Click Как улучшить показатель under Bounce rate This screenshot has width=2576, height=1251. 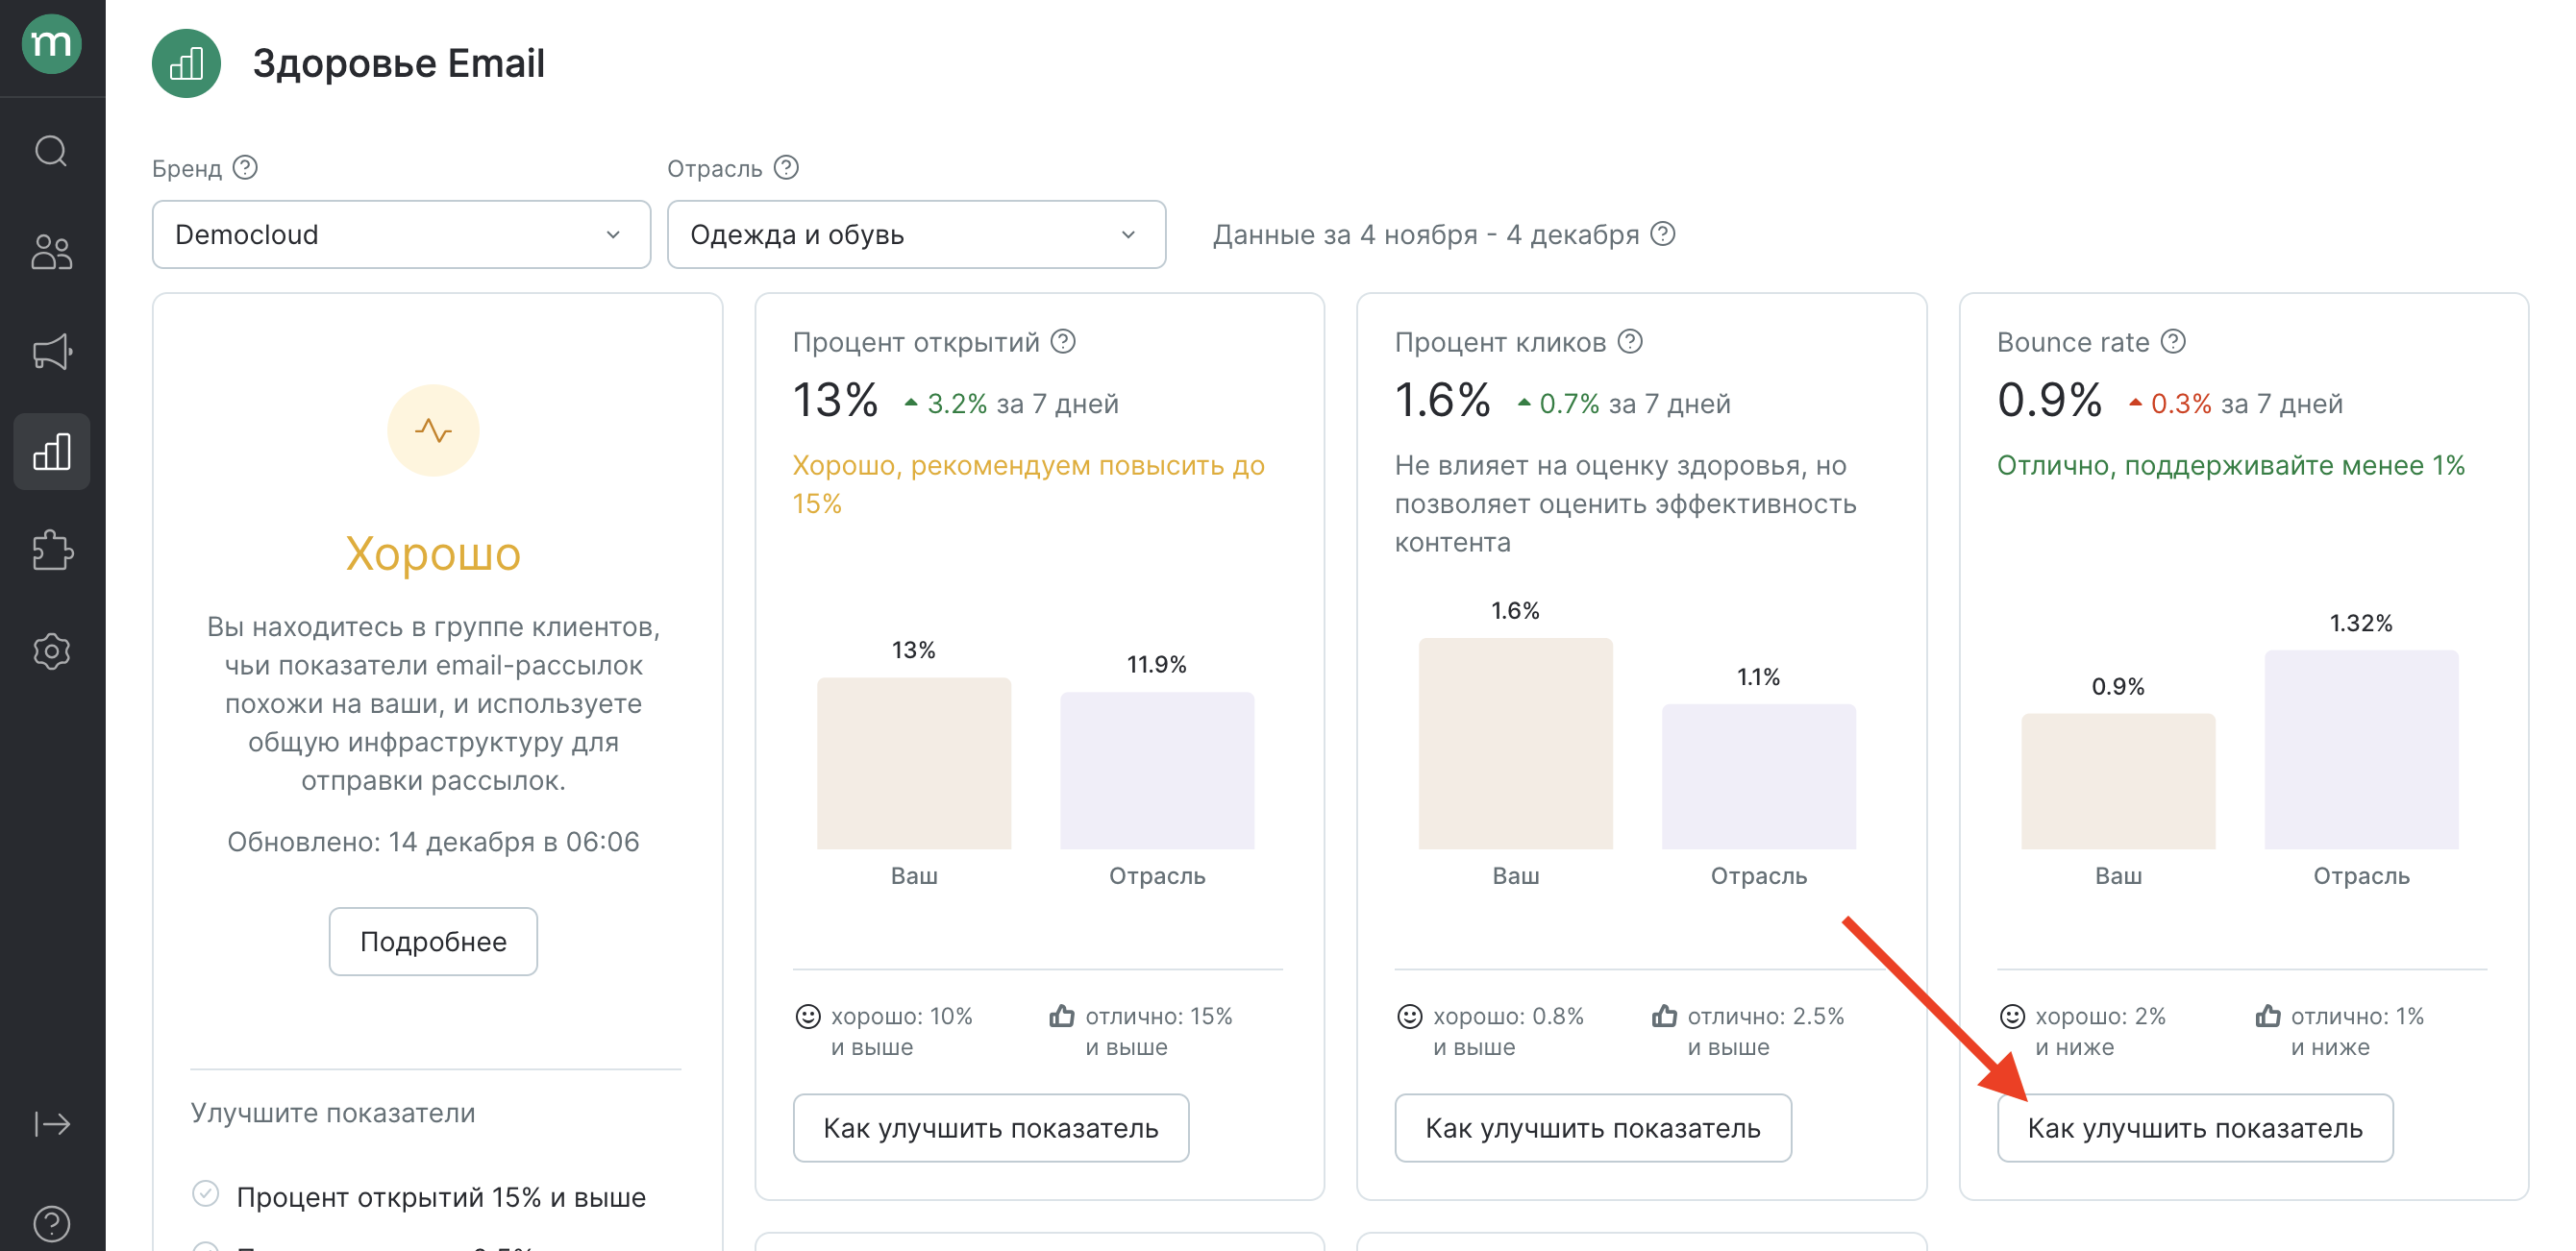tap(2195, 1128)
